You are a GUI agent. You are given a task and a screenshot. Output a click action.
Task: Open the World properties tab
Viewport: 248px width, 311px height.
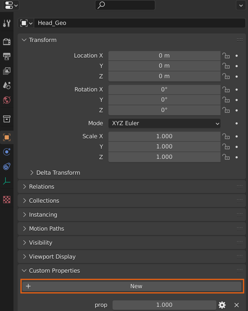(6, 100)
